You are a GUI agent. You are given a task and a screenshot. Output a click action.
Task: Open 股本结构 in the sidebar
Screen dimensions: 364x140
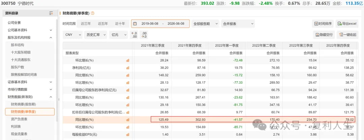(x=18, y=45)
